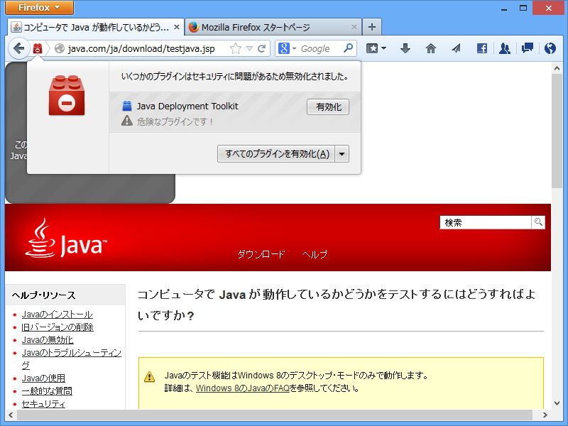Open the downloads arrow icon
This screenshot has height=426, width=568.
405,48
